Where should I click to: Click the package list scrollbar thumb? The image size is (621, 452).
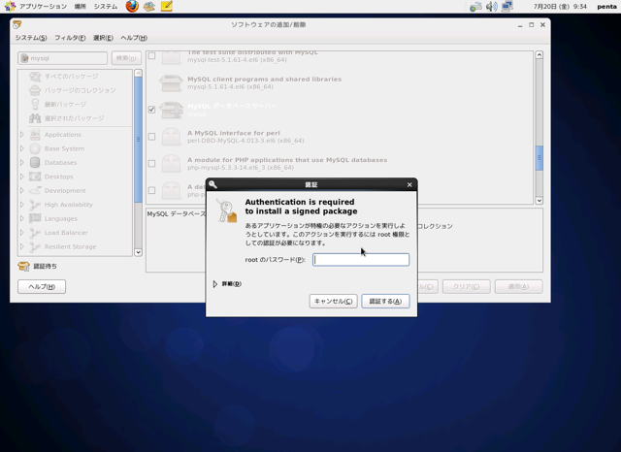[x=539, y=158]
